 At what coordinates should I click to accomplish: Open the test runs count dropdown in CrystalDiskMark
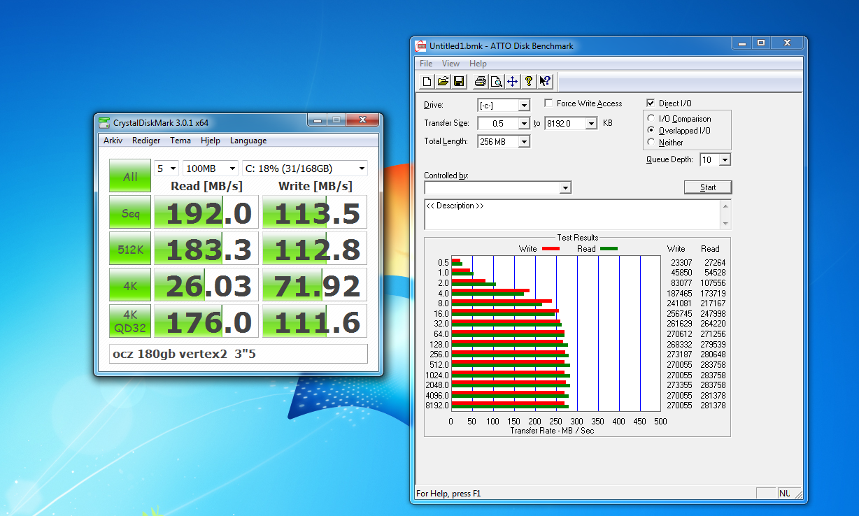(166, 169)
